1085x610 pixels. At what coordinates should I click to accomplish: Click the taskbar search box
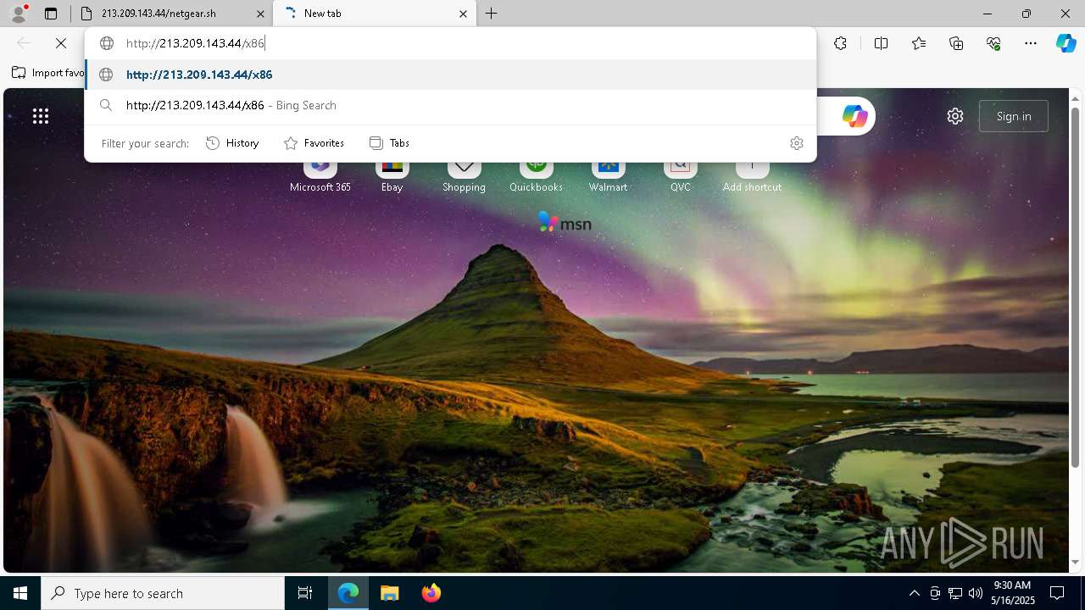(163, 593)
